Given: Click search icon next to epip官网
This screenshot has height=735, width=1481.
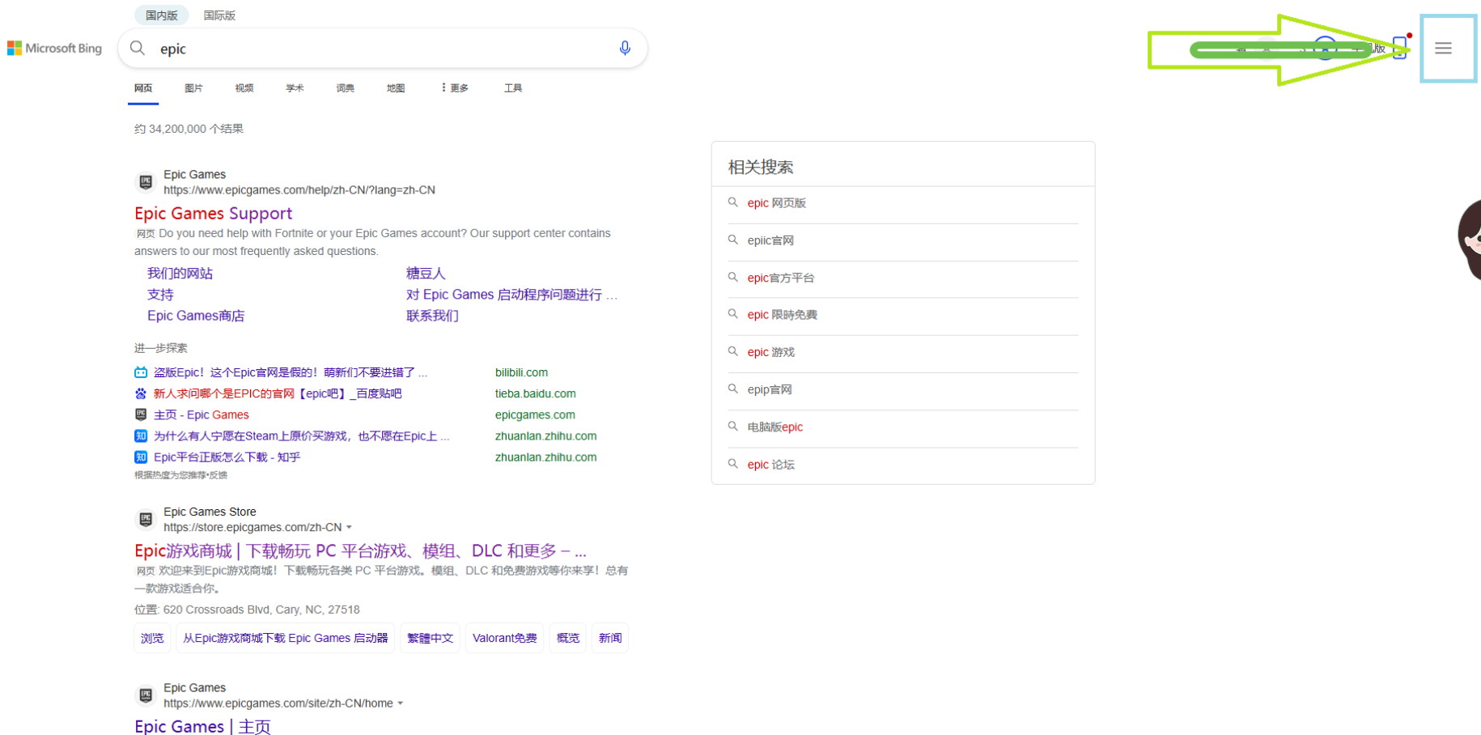Looking at the screenshot, I should click(x=732, y=389).
